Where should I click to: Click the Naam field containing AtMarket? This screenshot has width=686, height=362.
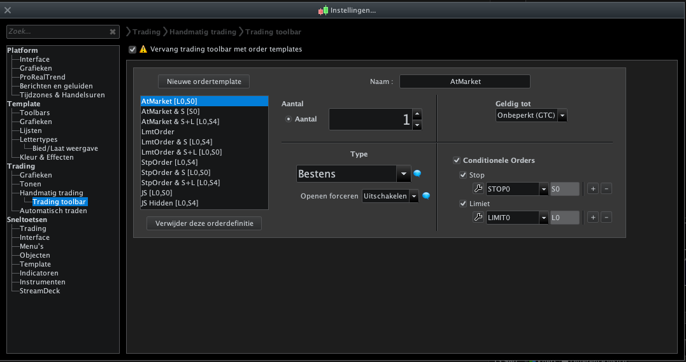(x=465, y=81)
